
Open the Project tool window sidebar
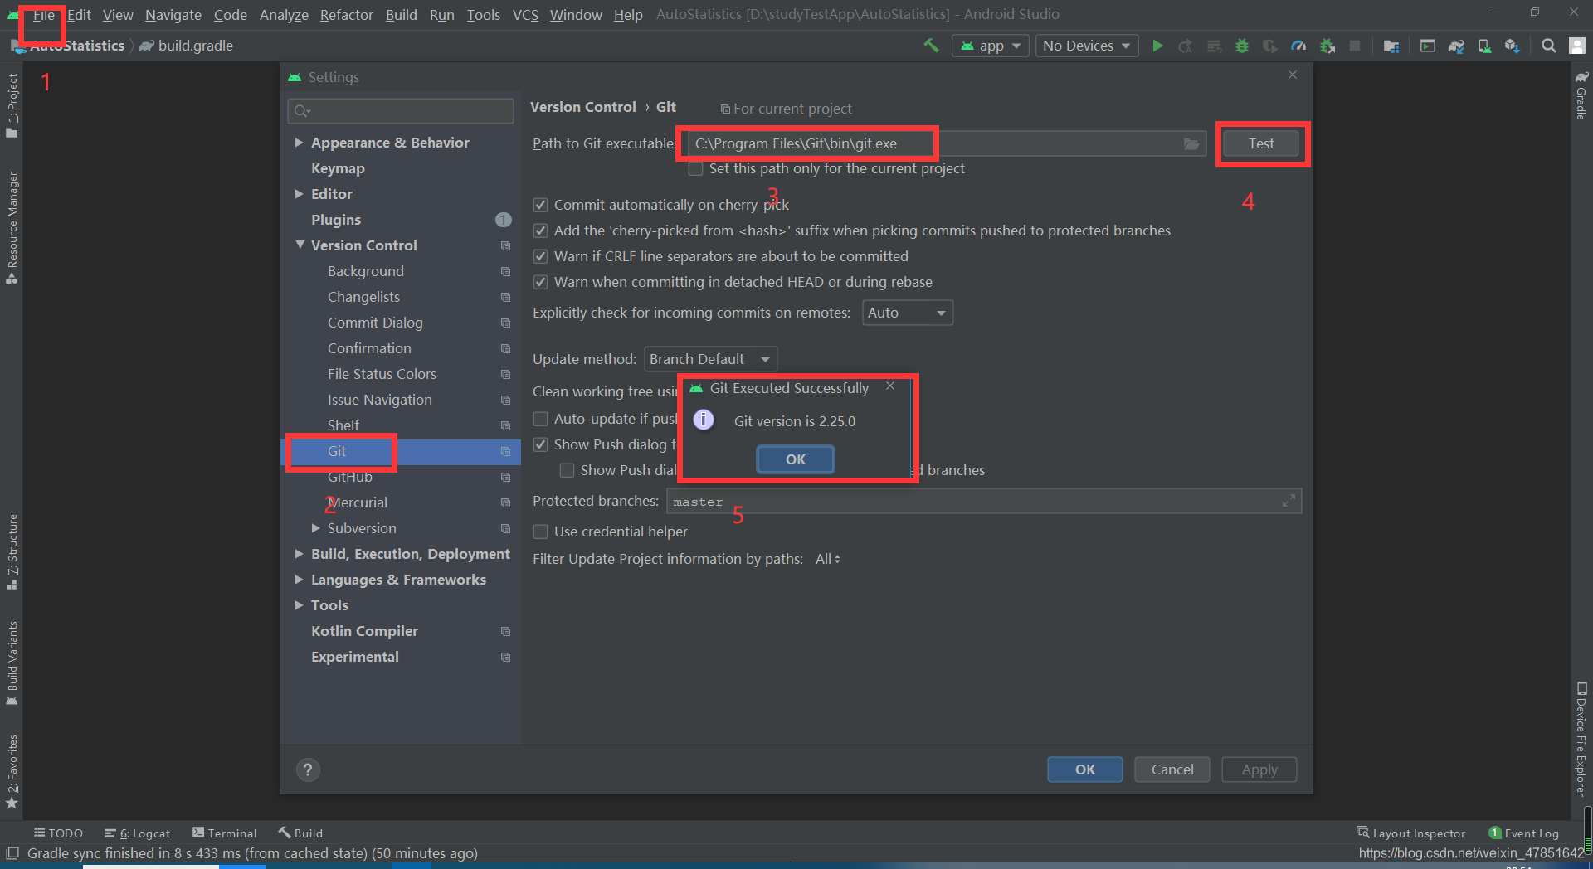[12, 105]
